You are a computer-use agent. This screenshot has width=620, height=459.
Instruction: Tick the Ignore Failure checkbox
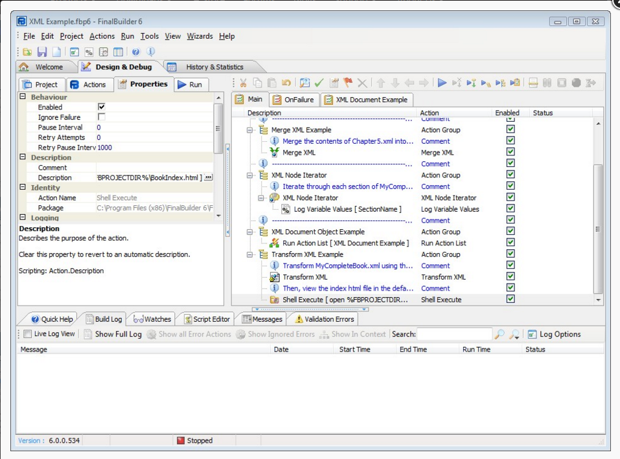coord(101,117)
